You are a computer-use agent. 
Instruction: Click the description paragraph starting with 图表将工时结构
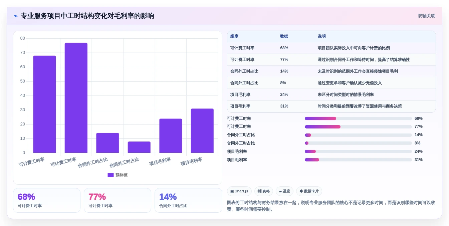tap(331, 206)
